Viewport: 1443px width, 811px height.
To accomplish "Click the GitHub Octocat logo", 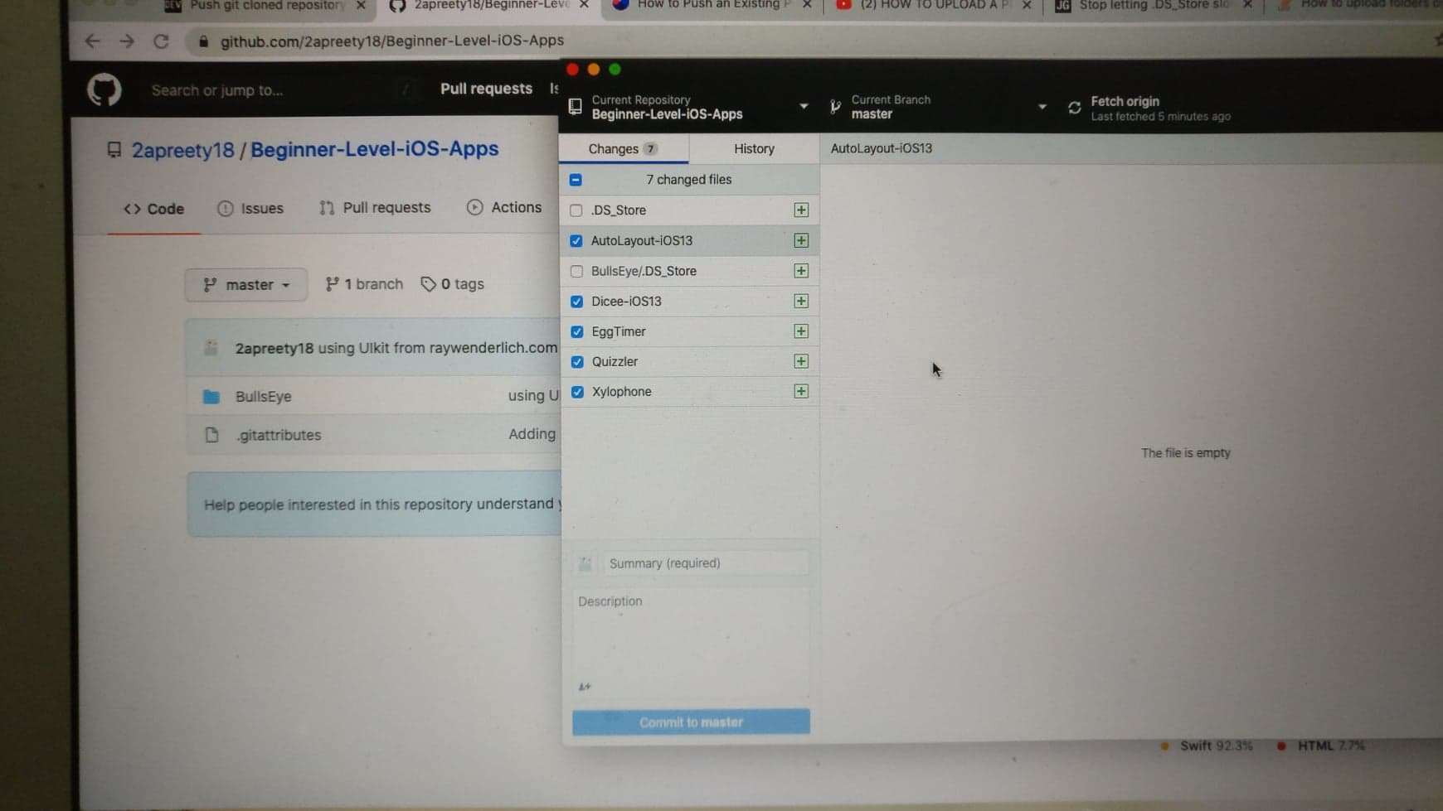I will (x=104, y=89).
